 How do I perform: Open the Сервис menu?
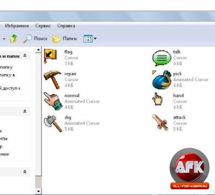43,26
